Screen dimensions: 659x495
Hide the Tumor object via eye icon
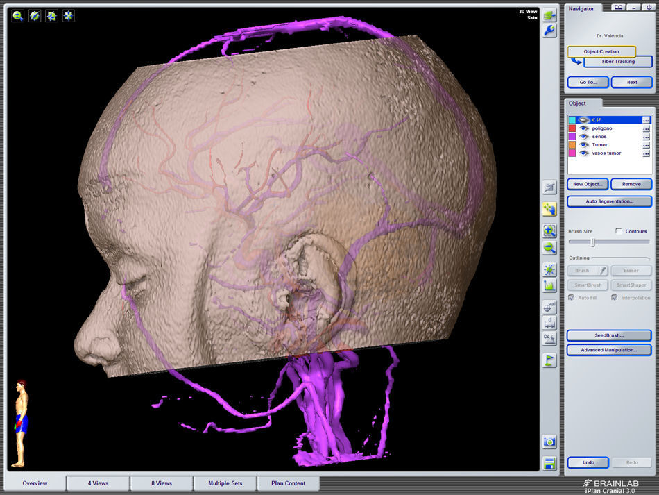(584, 145)
